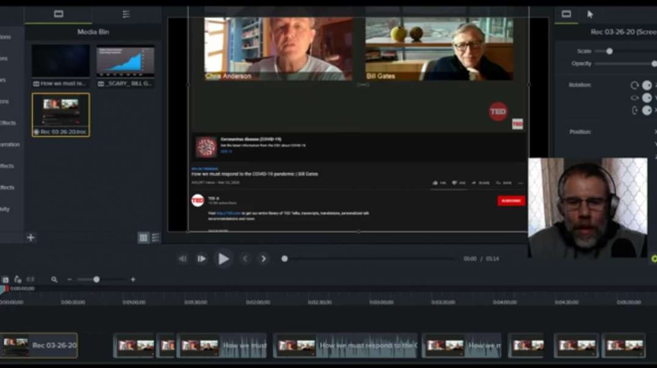Screen dimensions: 657x368
Task: Click the 'Media Bin' heading
Action: coord(93,32)
